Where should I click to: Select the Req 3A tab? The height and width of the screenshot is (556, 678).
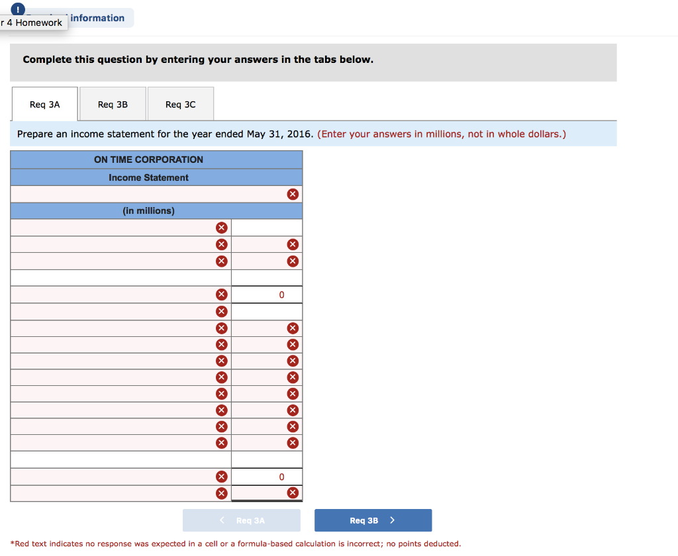44,103
